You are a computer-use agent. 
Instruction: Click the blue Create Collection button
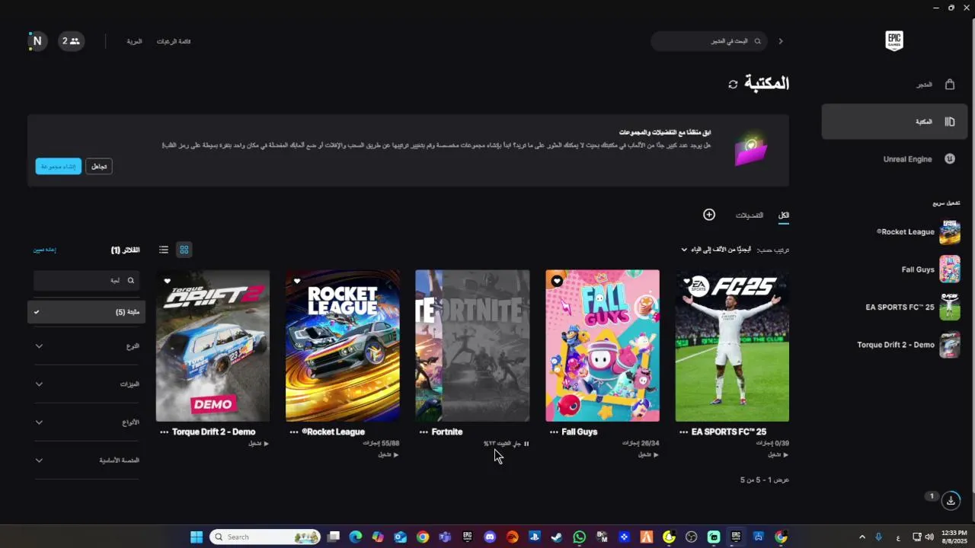pos(58,167)
